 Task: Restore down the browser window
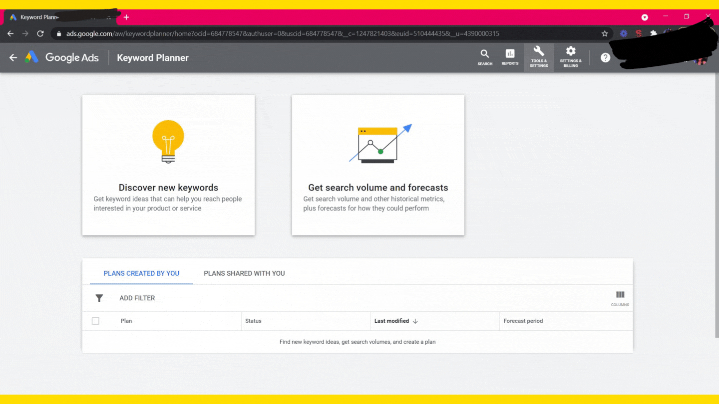tap(687, 16)
